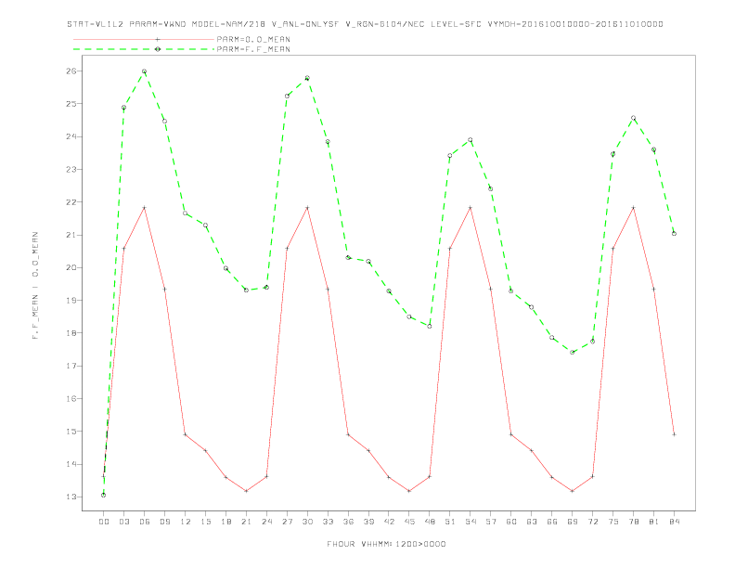The image size is (735, 568).
Task: Click the x-axis forecast hour label 72
Action: (x=592, y=522)
